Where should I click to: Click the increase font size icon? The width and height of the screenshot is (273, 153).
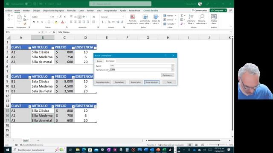[61, 17]
